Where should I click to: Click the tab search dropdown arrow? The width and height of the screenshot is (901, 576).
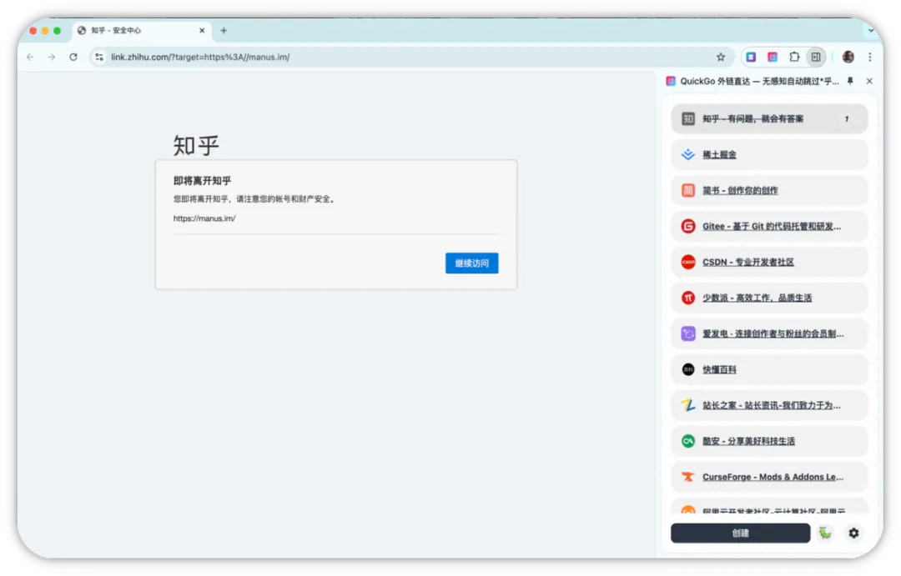pyautogui.click(x=873, y=30)
